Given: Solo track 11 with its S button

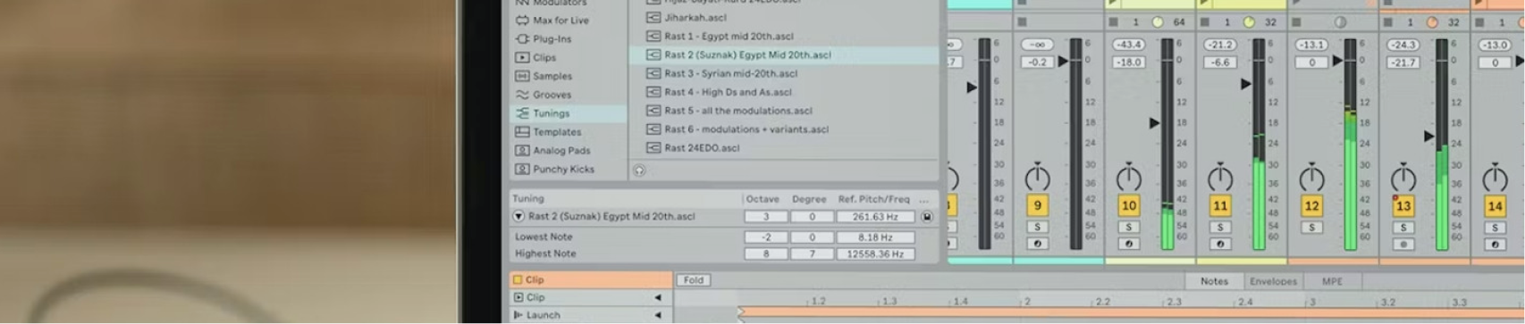Looking at the screenshot, I should (x=1220, y=228).
